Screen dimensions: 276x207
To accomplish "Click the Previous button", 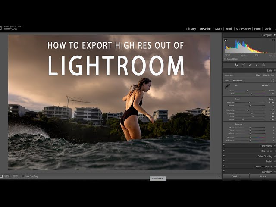I will click(236, 176).
